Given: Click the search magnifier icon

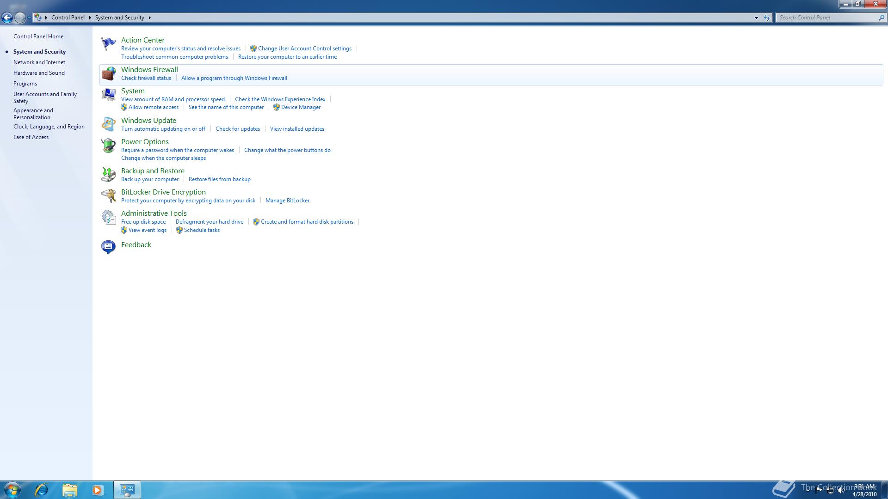Looking at the screenshot, I should 881,18.
